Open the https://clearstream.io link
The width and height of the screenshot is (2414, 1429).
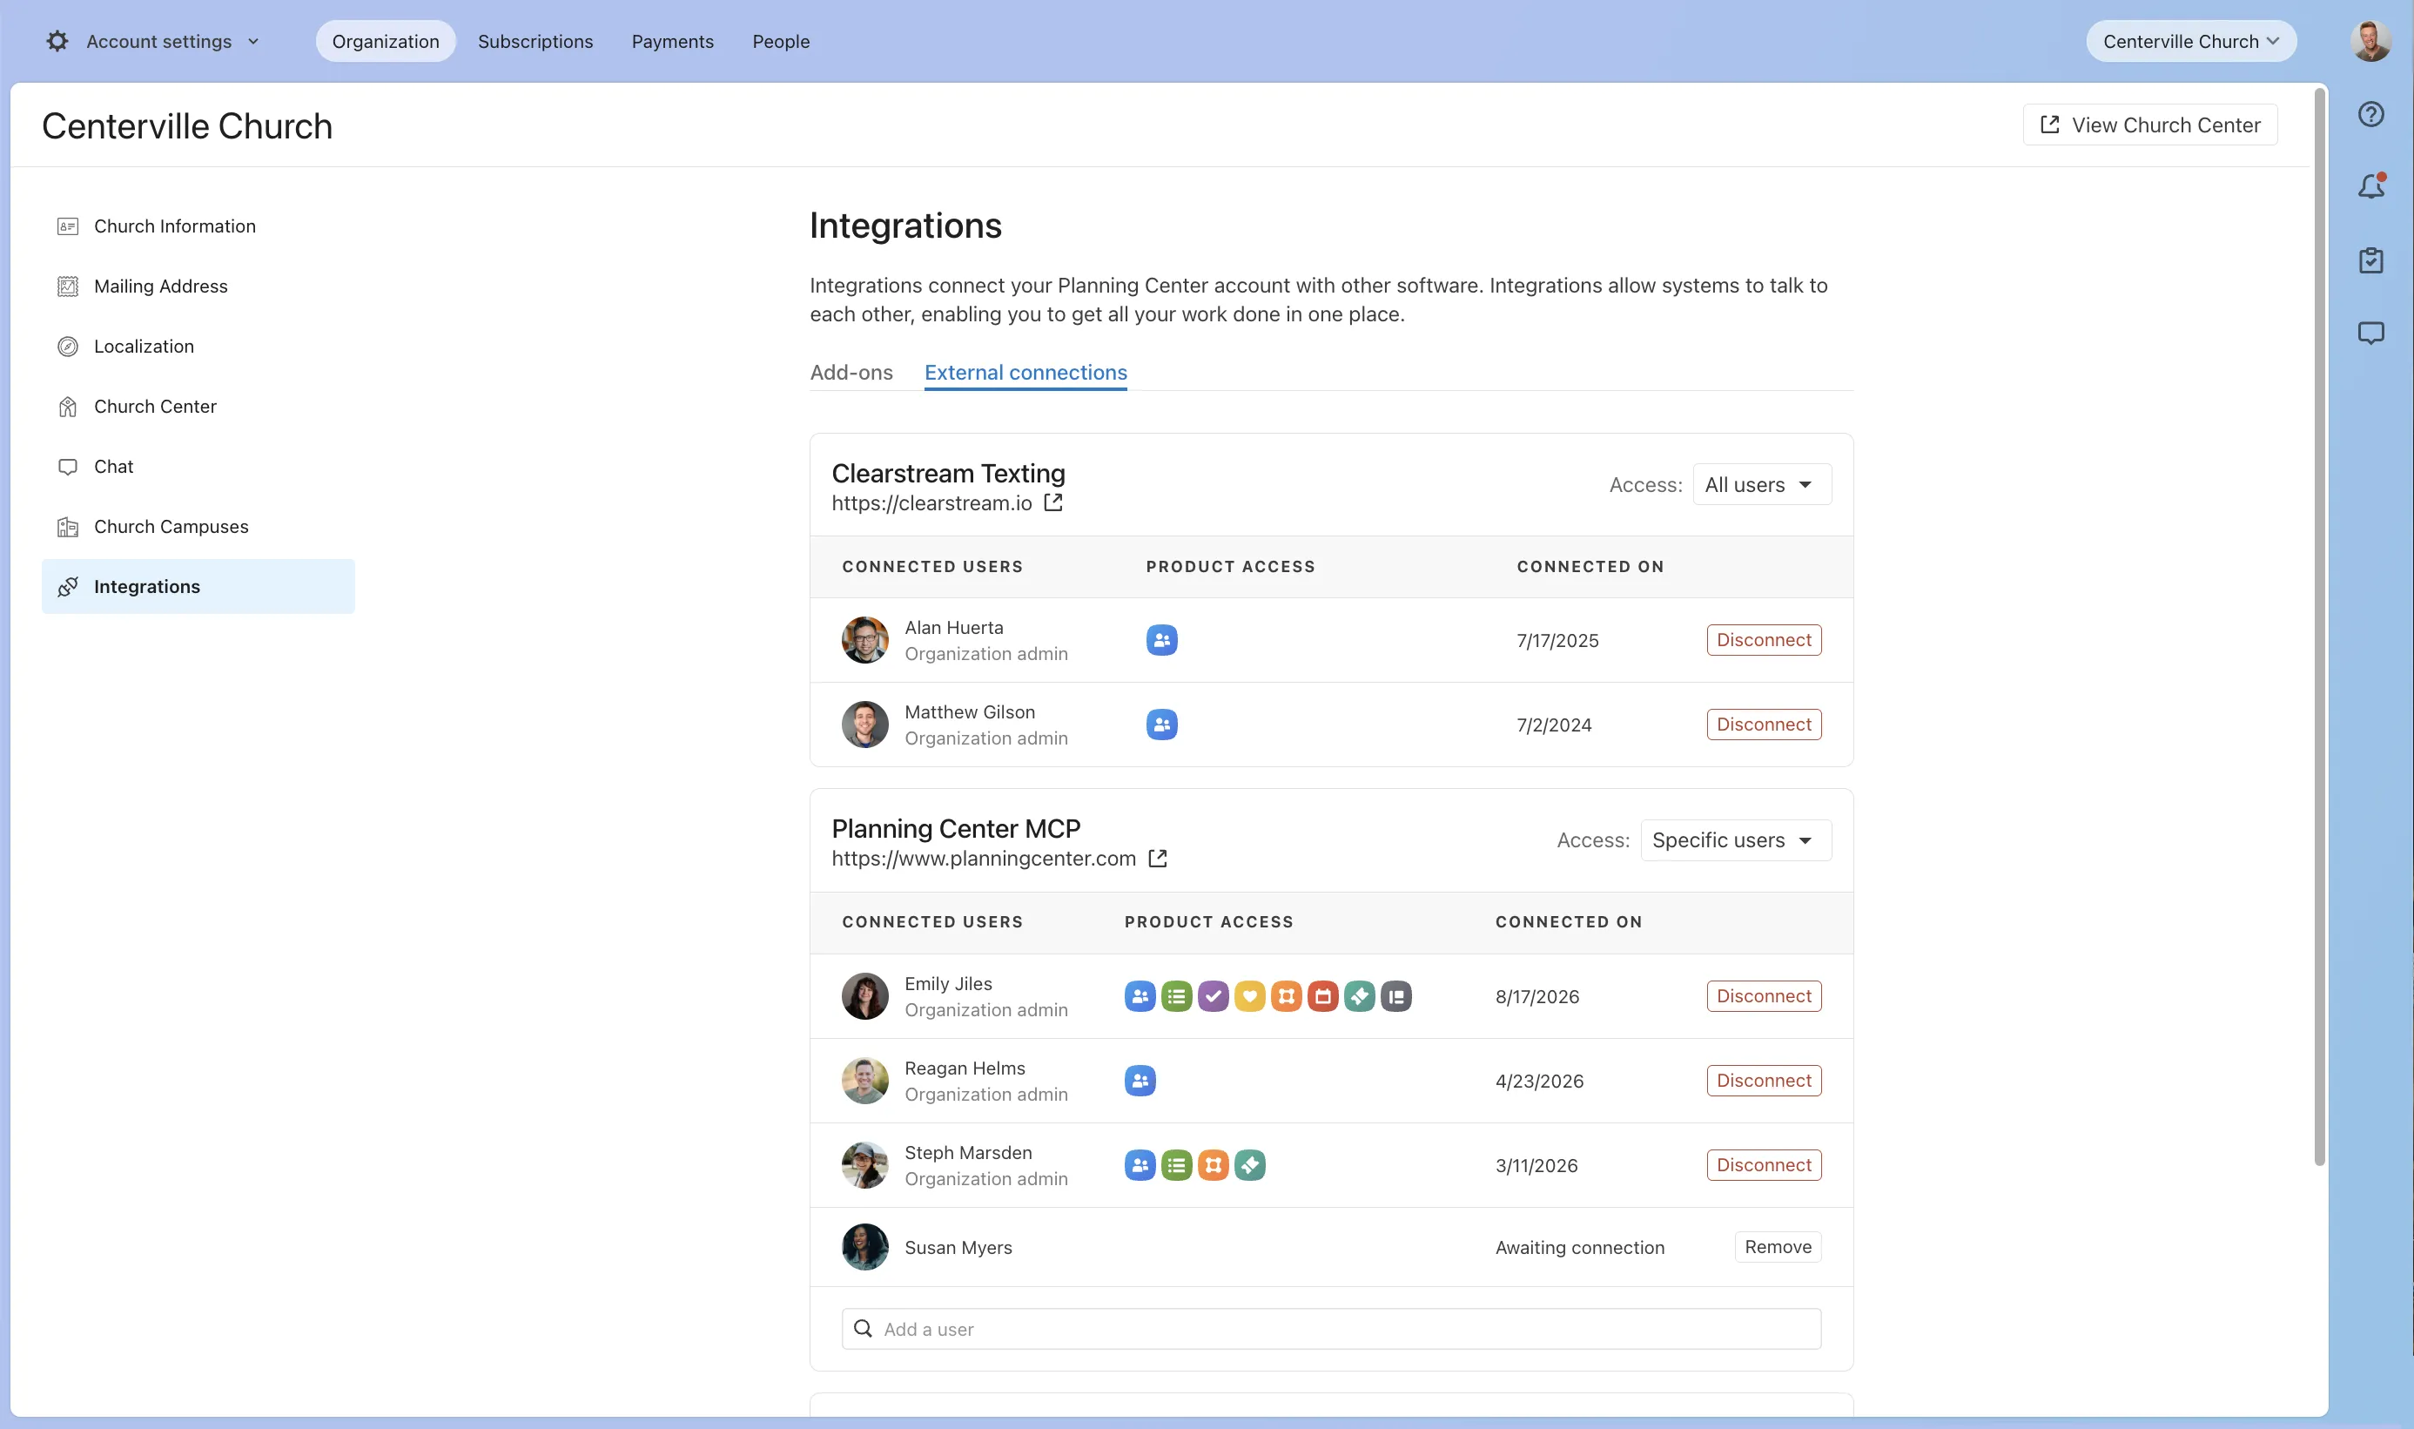point(931,502)
